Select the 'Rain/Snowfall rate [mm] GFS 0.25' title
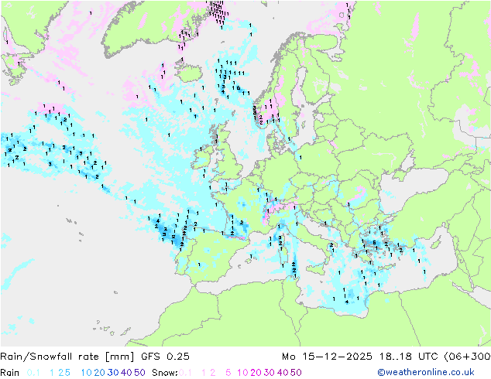Viewport: 491px width, 379px height. point(95,357)
